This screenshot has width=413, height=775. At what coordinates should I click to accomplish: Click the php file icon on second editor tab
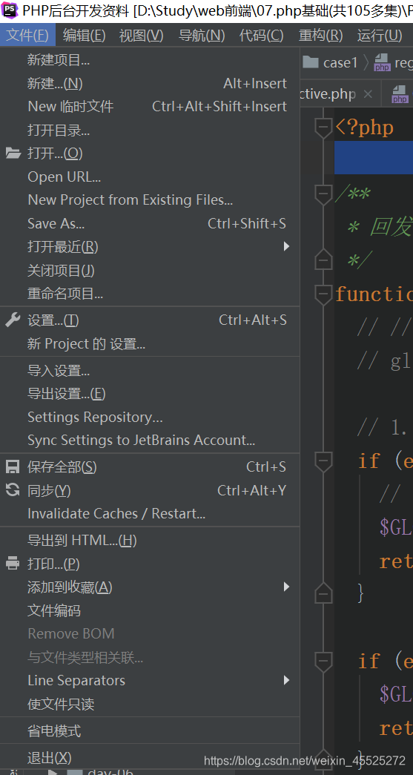pos(400,94)
